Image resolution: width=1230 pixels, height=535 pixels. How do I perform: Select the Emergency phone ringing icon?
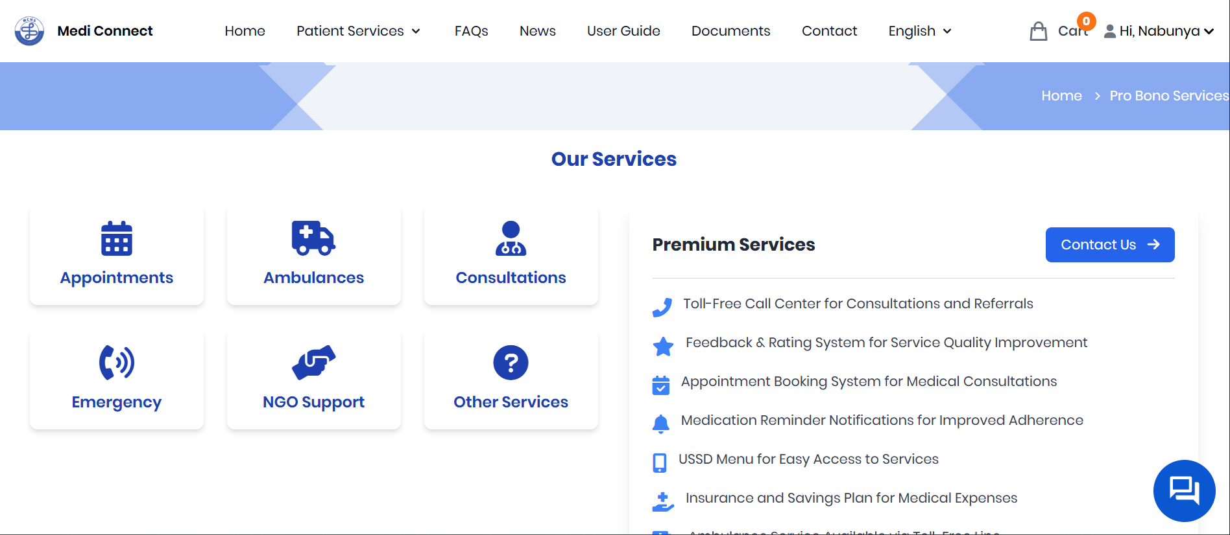[117, 362]
